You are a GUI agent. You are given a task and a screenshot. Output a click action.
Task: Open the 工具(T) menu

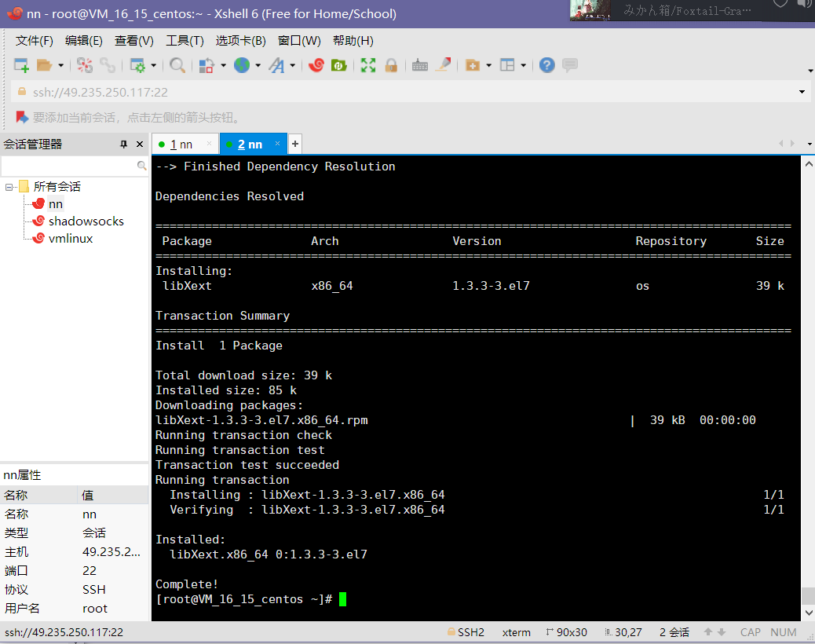click(x=185, y=41)
